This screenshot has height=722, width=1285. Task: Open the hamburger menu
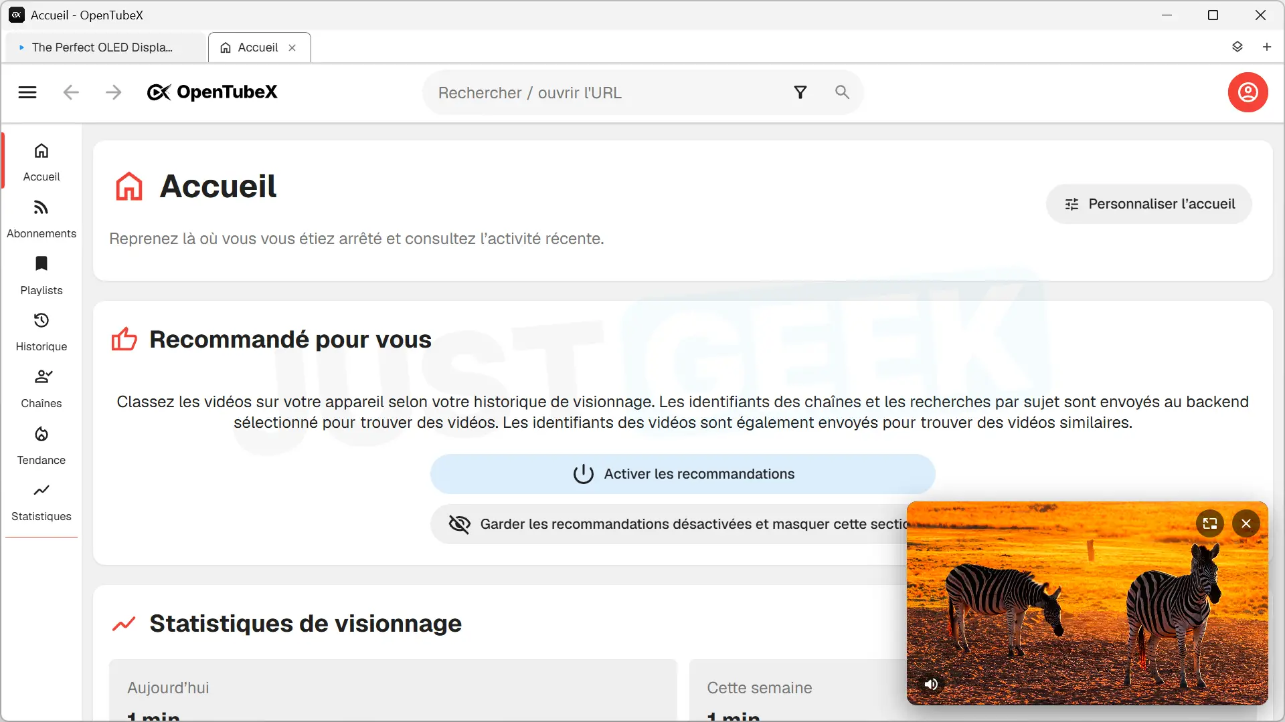pyautogui.click(x=27, y=92)
